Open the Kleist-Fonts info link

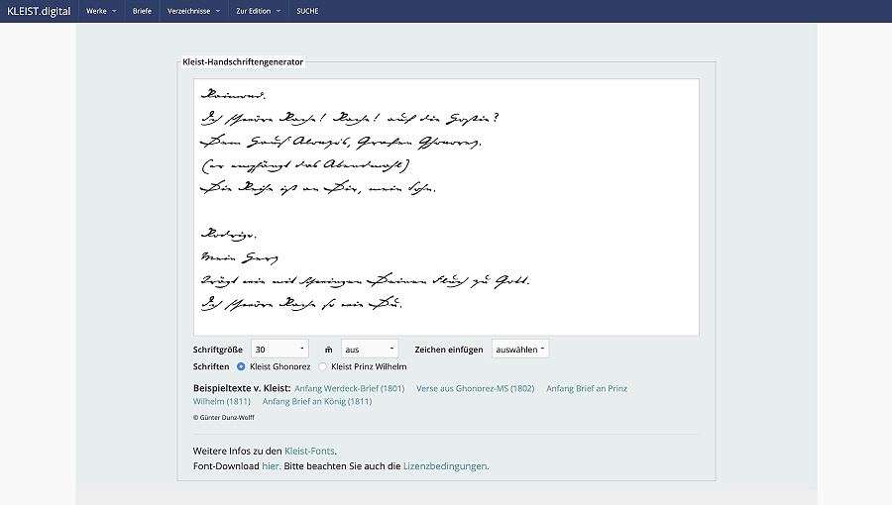click(x=309, y=451)
